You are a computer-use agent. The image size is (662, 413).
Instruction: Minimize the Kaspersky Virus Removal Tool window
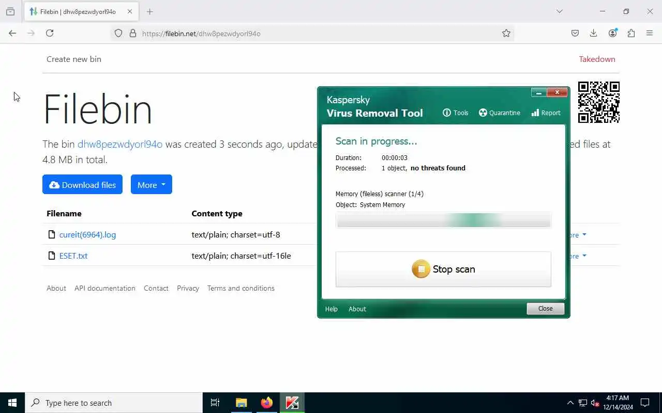538,92
